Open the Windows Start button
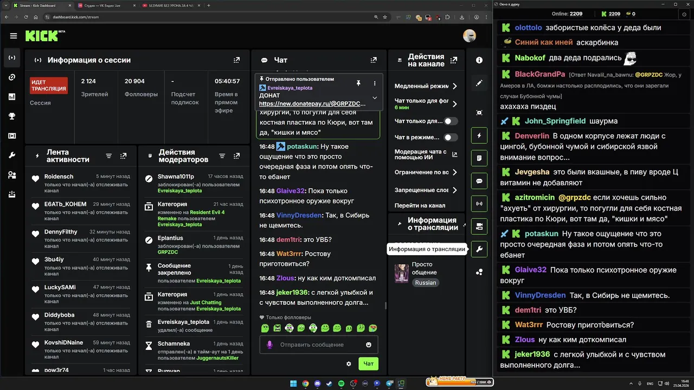 tap(293, 383)
